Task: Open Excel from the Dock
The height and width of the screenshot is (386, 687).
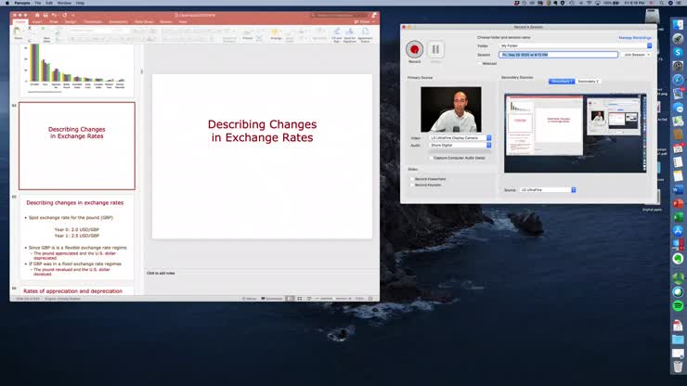Action: pyautogui.click(x=678, y=217)
